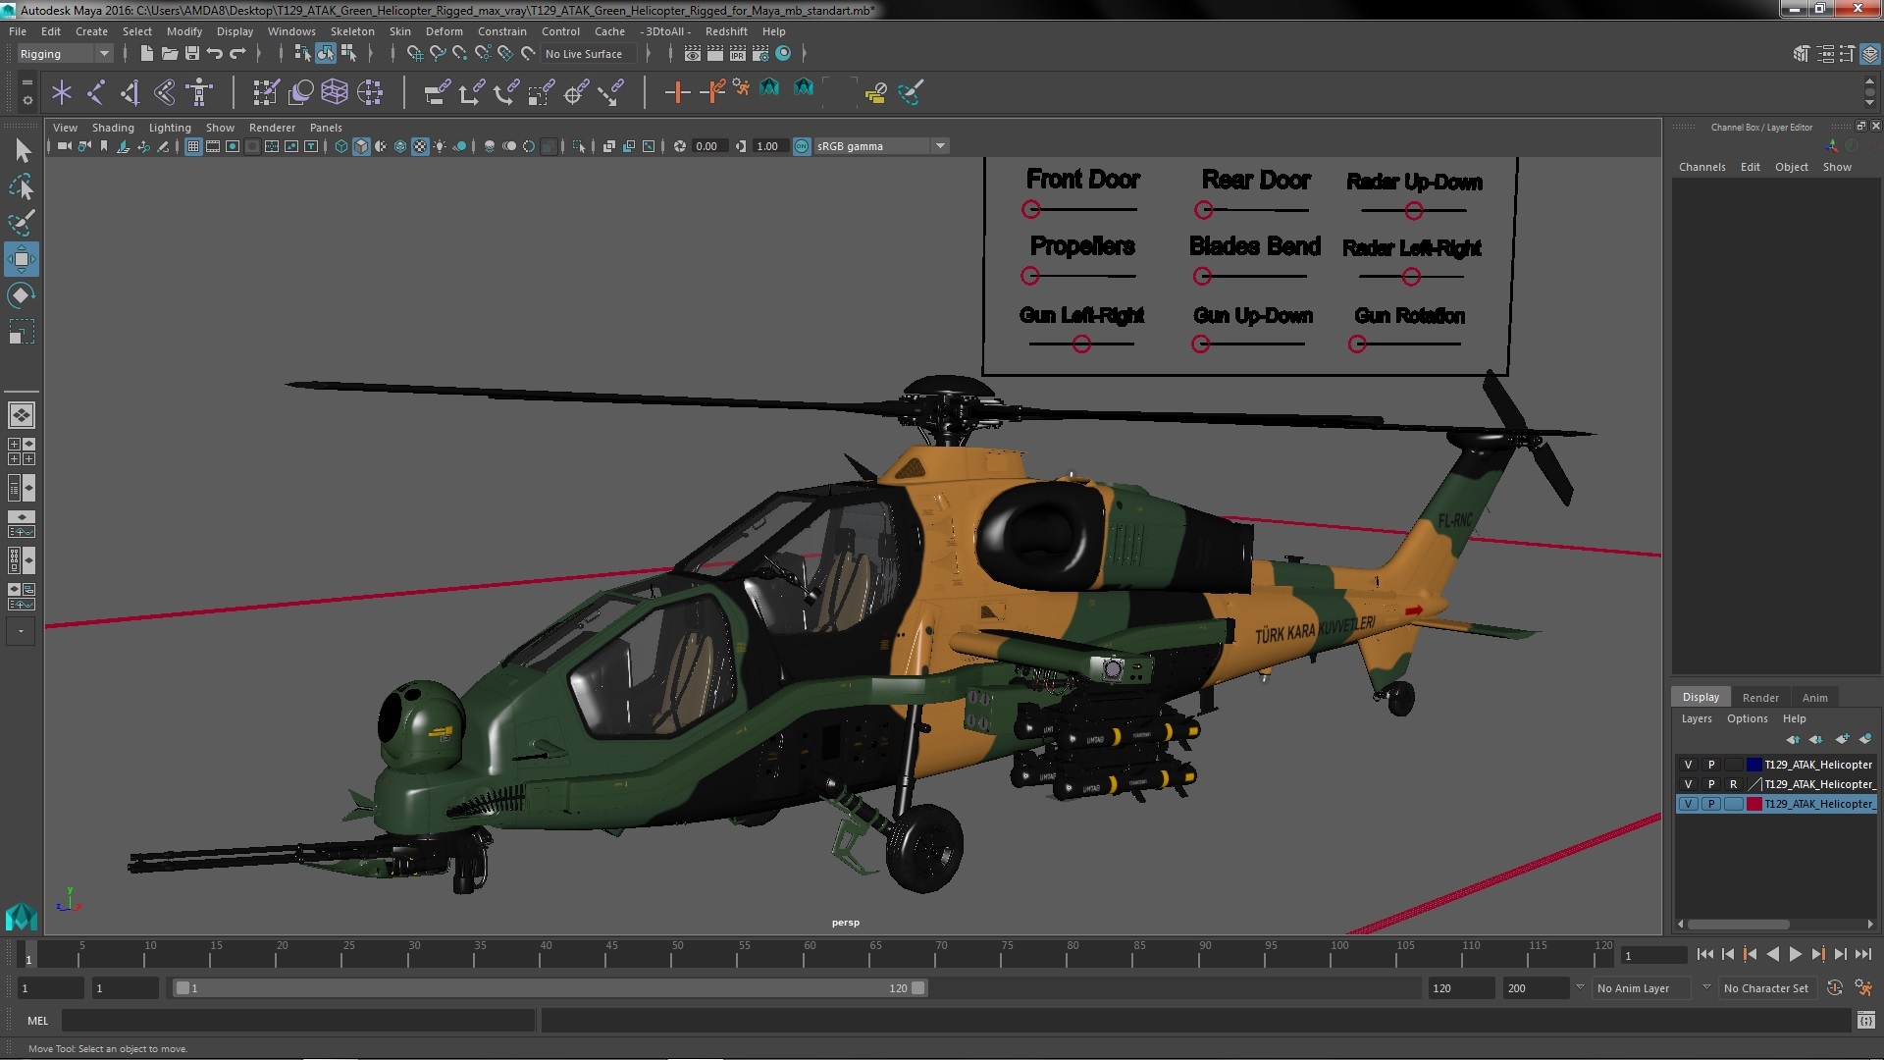Open shelf options gear menu
The image size is (1884, 1060).
pos(26,100)
